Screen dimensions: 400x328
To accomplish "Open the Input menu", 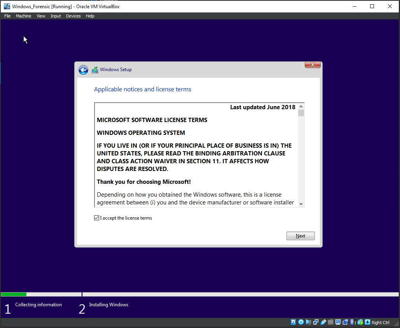I will (x=56, y=16).
